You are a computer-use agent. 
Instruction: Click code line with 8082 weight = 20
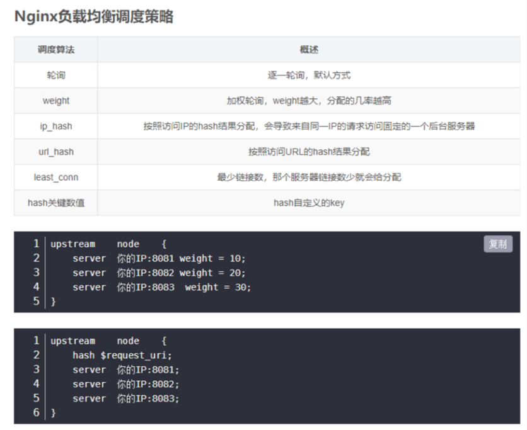pyautogui.click(x=159, y=273)
